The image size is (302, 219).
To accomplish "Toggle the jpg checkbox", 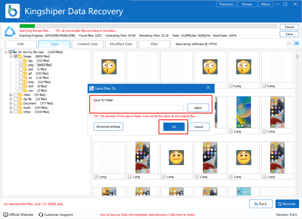I will point(21,61).
